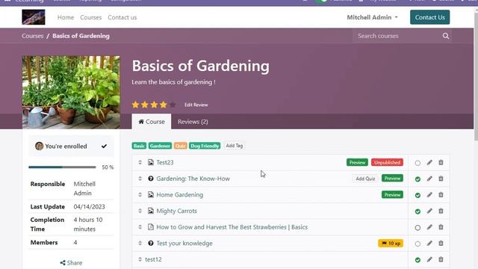
Task: Delete the Strawberries lesson with trash icon
Action: 441,227
